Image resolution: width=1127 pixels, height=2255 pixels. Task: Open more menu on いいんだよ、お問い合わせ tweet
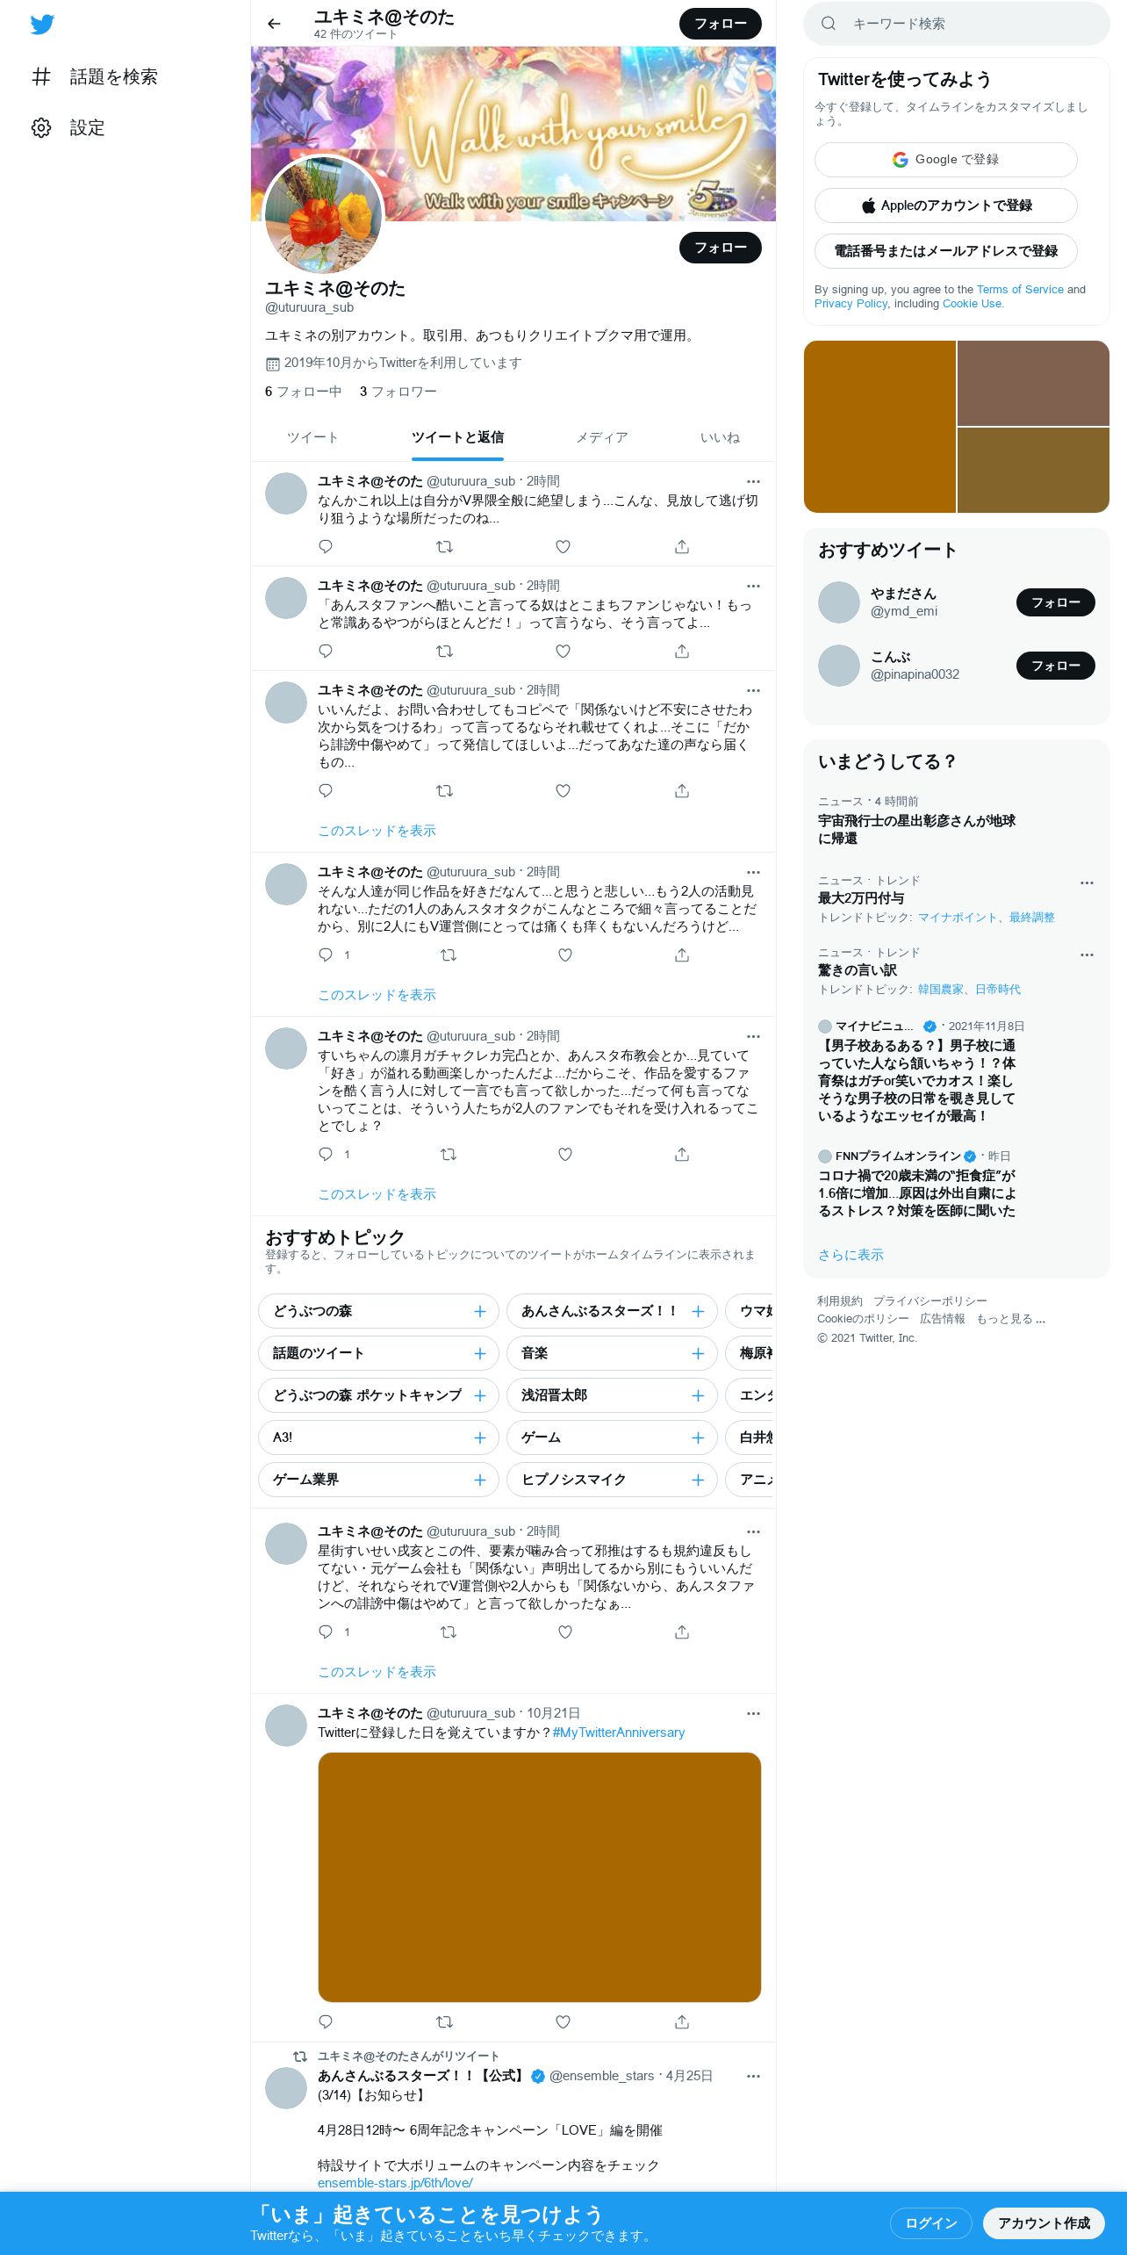click(x=753, y=690)
